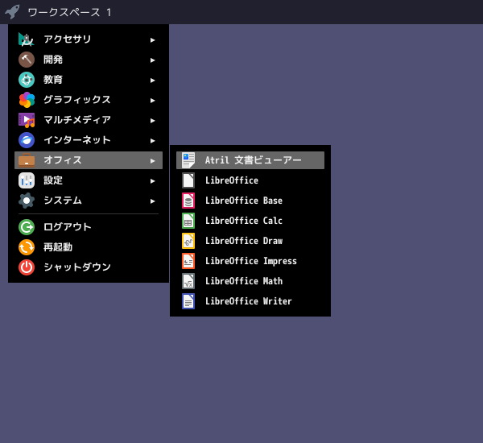Screen dimensions: 483x443
Task: Click the 教育 atom icon
Action: pos(27,80)
